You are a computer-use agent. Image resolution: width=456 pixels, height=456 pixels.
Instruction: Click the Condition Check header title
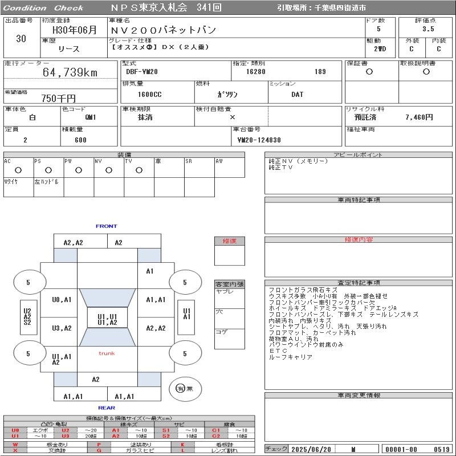(x=43, y=8)
